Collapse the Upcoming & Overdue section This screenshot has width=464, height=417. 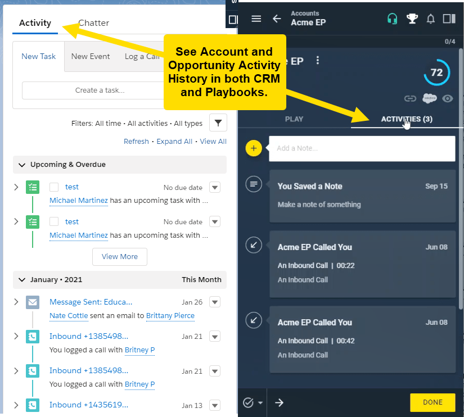(22, 165)
